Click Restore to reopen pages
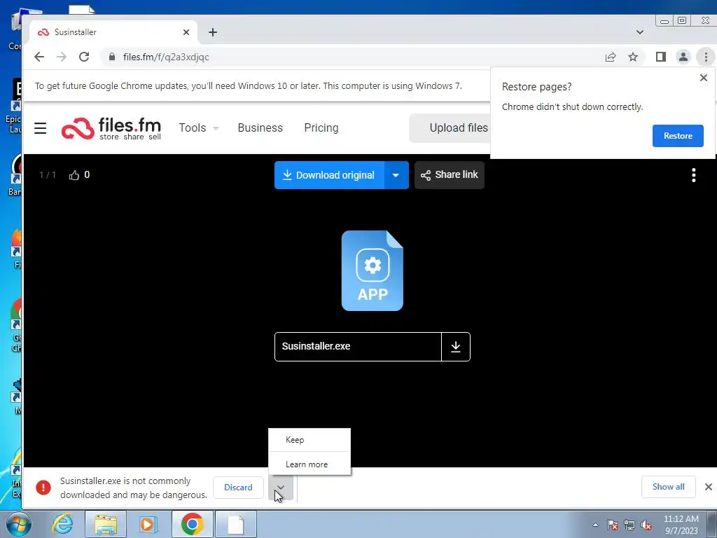Screen dimensions: 717x538 pyautogui.click(x=678, y=136)
